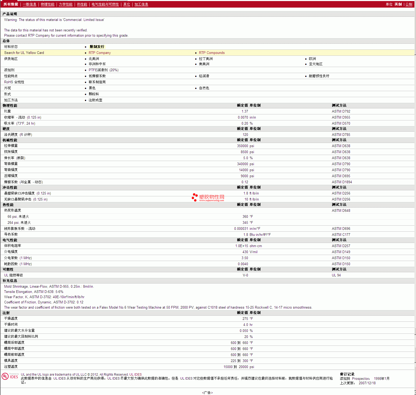Click 修订记录 heading
This screenshot has width=416, height=395.
[347, 374]
